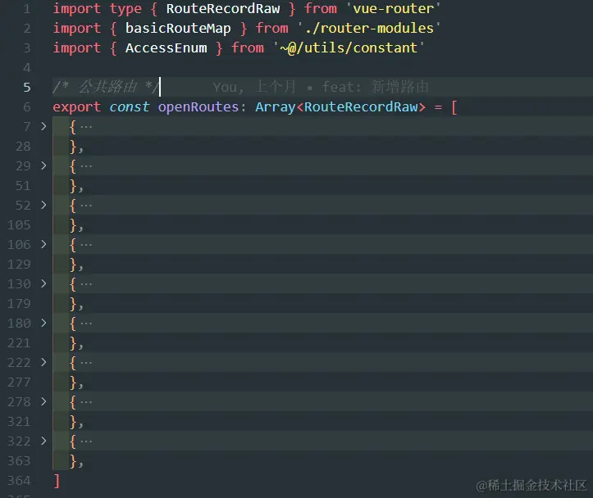The width and height of the screenshot is (593, 498).
Task: Click the folded ellipsis on line 7
Action: click(x=86, y=126)
